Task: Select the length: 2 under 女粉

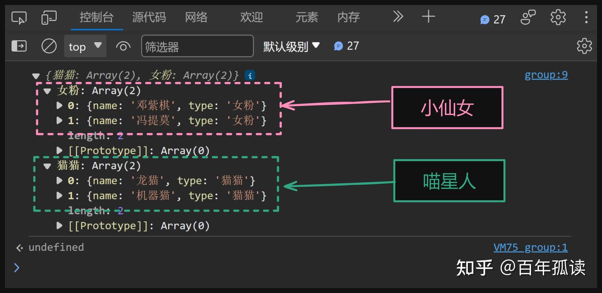Action: pyautogui.click(x=96, y=136)
